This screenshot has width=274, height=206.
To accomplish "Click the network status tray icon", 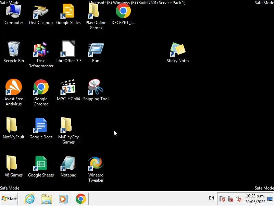I will [231, 199].
